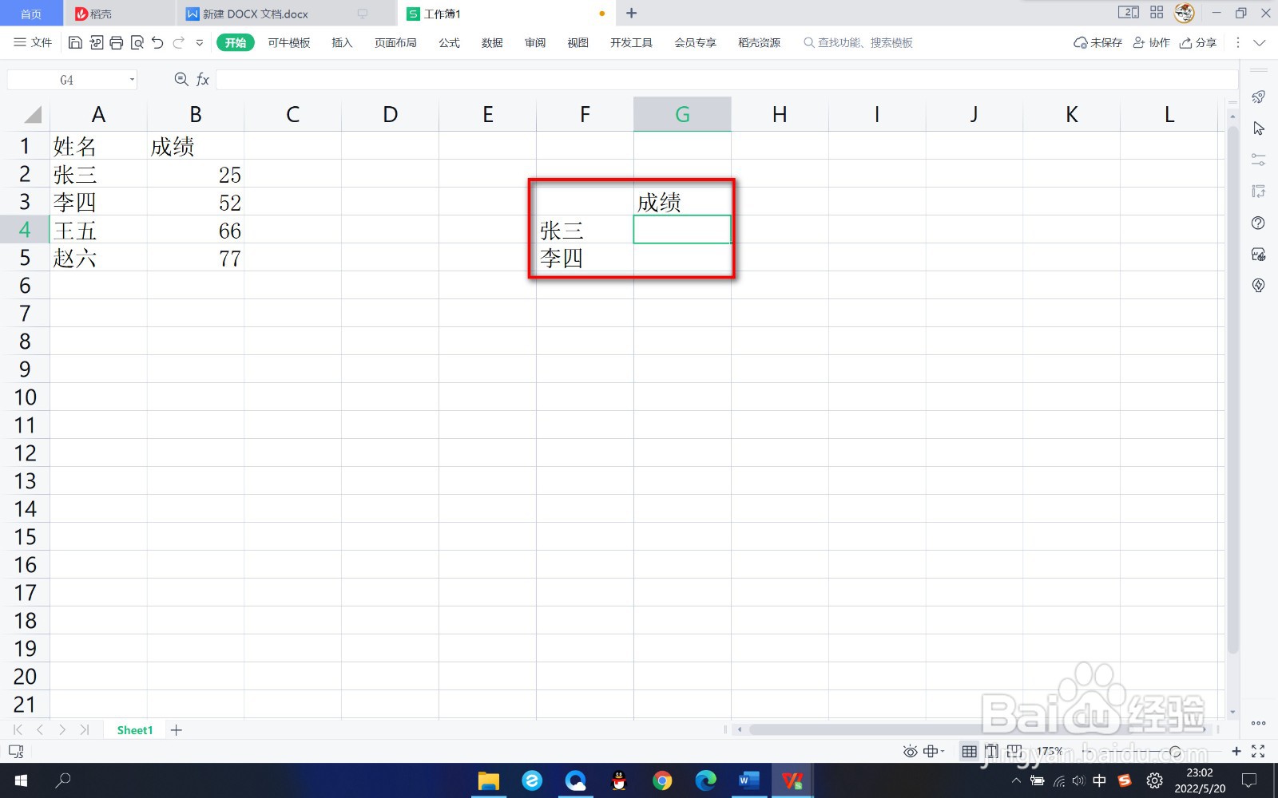Open the 插入 ribbon tab
This screenshot has height=798, width=1278.
(342, 43)
